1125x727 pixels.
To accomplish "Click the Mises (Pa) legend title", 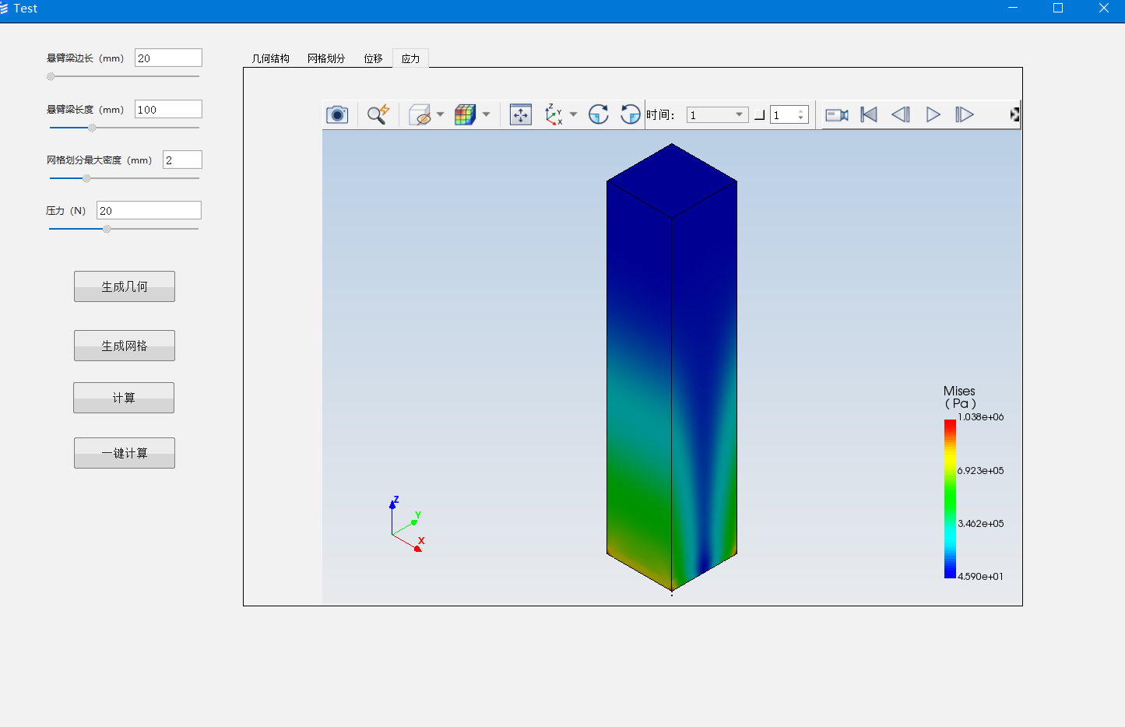I will (960, 397).
